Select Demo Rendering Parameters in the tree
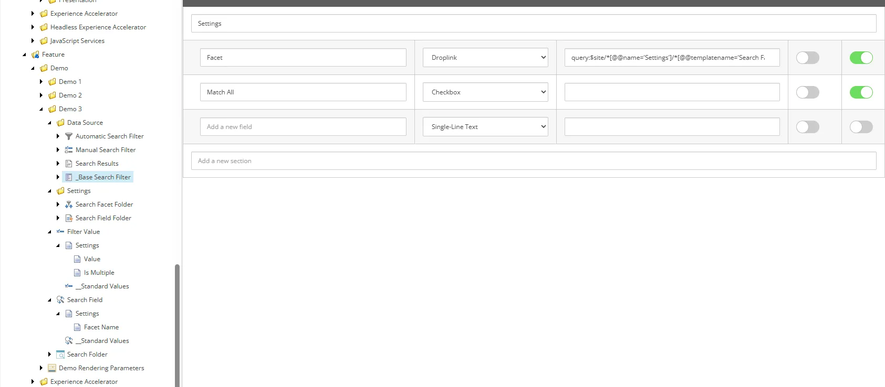885x387 pixels. pos(101,368)
